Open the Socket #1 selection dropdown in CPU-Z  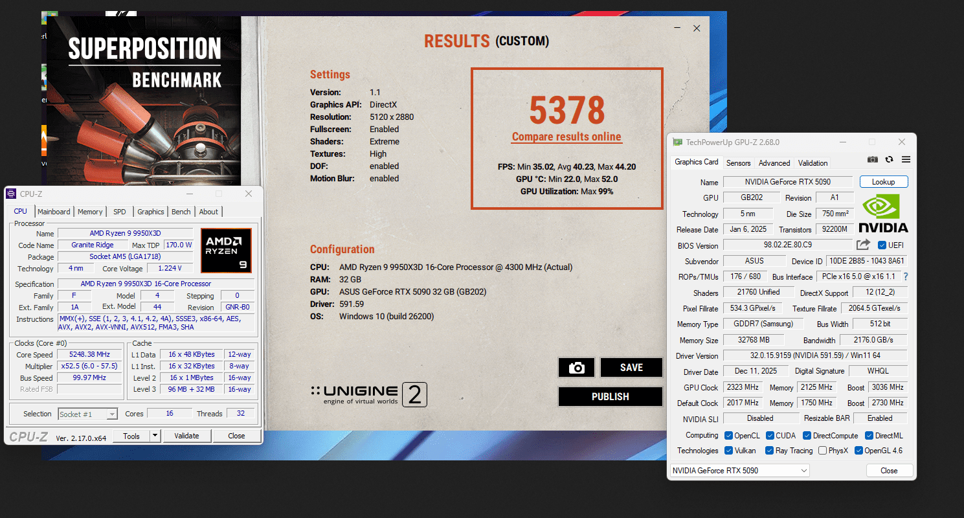[x=87, y=414]
